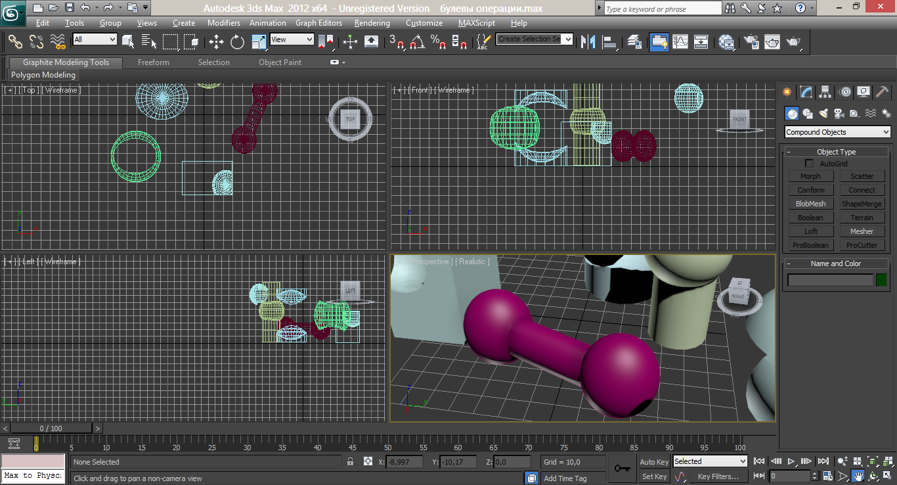Open the Schematic View
The width and height of the screenshot is (897, 485).
click(x=701, y=42)
